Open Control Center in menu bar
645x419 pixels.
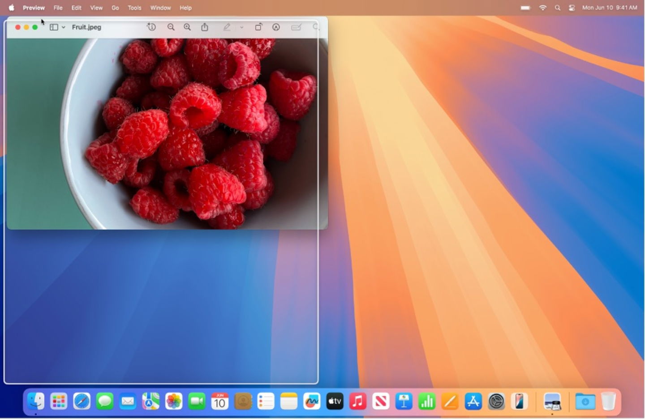pyautogui.click(x=572, y=8)
